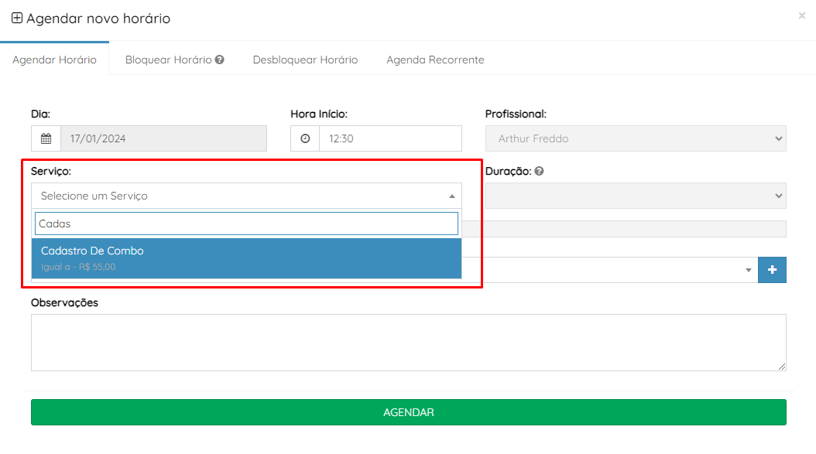
Task: Click the Hora Início field showing 12:30
Action: [x=389, y=139]
